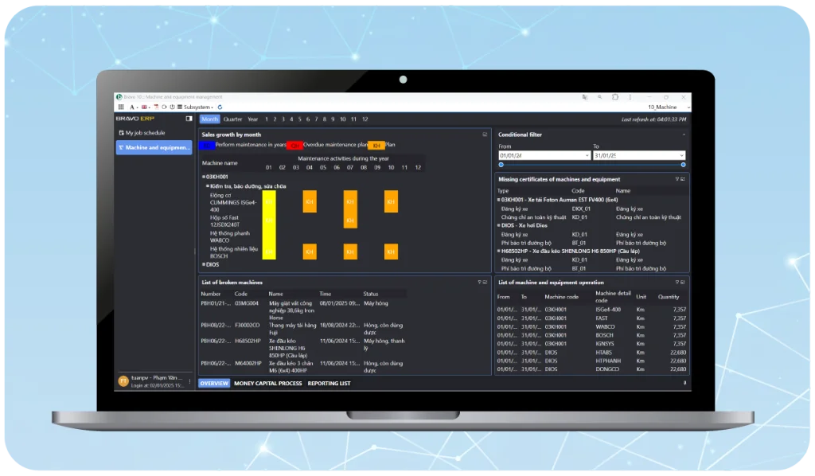This screenshot has width=815, height=476.
Task: Select the Month view toggle
Action: click(209, 119)
